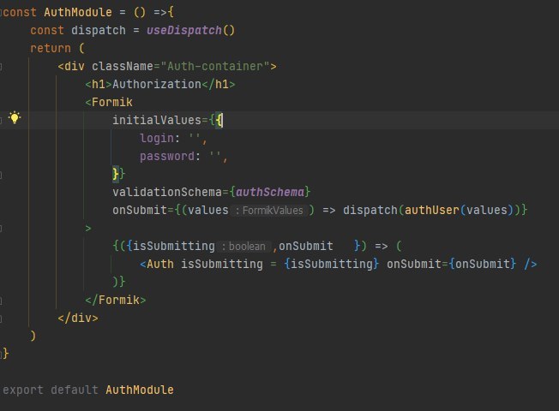Click the authSchema identifier
Viewport: 559px width, 411px height.
click(270, 193)
